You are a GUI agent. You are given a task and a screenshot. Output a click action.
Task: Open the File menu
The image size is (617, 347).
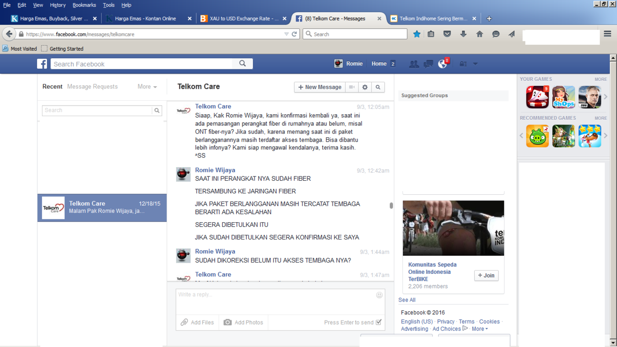[7, 5]
